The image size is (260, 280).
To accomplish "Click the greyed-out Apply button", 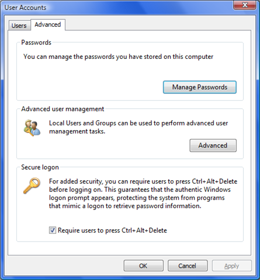I will tap(231, 265).
